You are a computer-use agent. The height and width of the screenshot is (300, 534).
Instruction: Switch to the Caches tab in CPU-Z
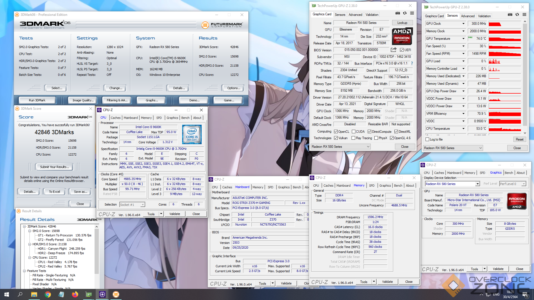point(115,118)
